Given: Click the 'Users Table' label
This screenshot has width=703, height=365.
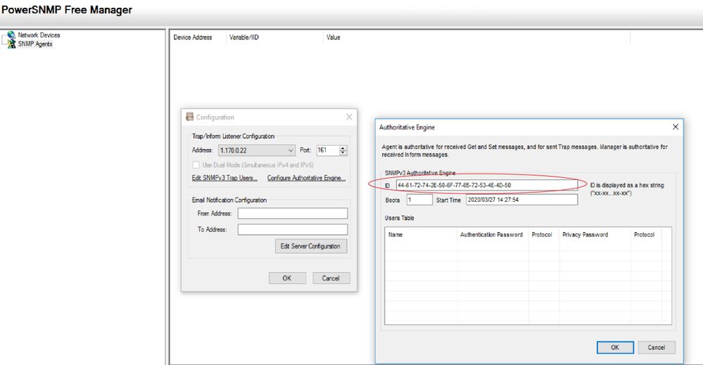Looking at the screenshot, I should pyautogui.click(x=400, y=218).
